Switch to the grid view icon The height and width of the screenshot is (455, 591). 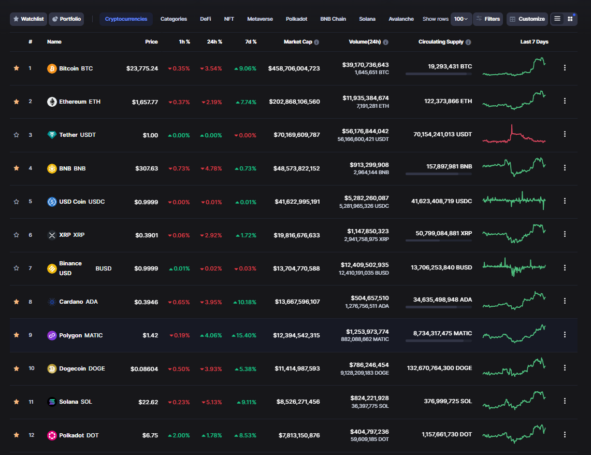[570, 19]
